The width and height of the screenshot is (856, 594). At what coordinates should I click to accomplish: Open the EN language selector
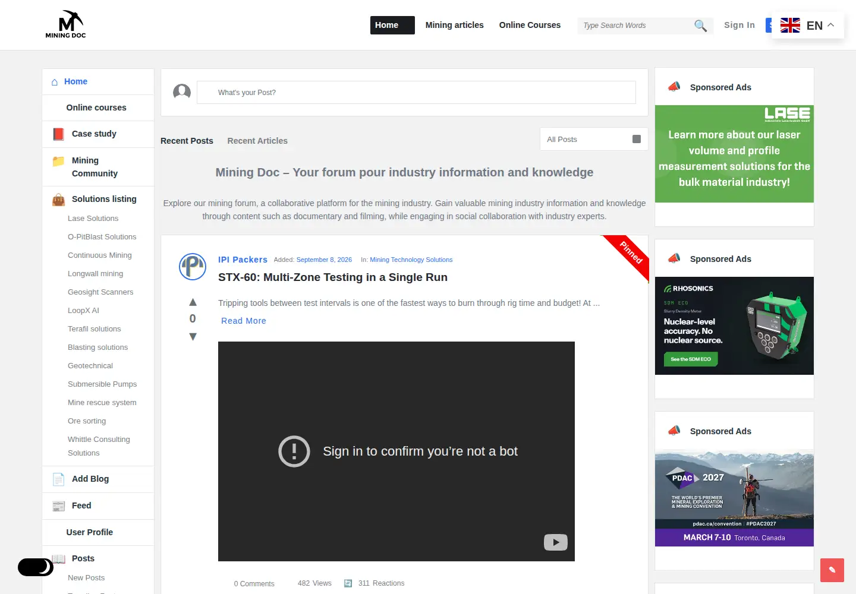coord(807,26)
